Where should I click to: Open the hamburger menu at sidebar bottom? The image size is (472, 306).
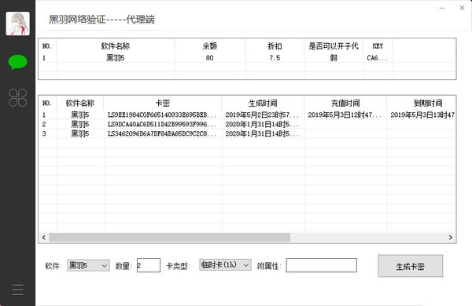[x=18, y=290]
